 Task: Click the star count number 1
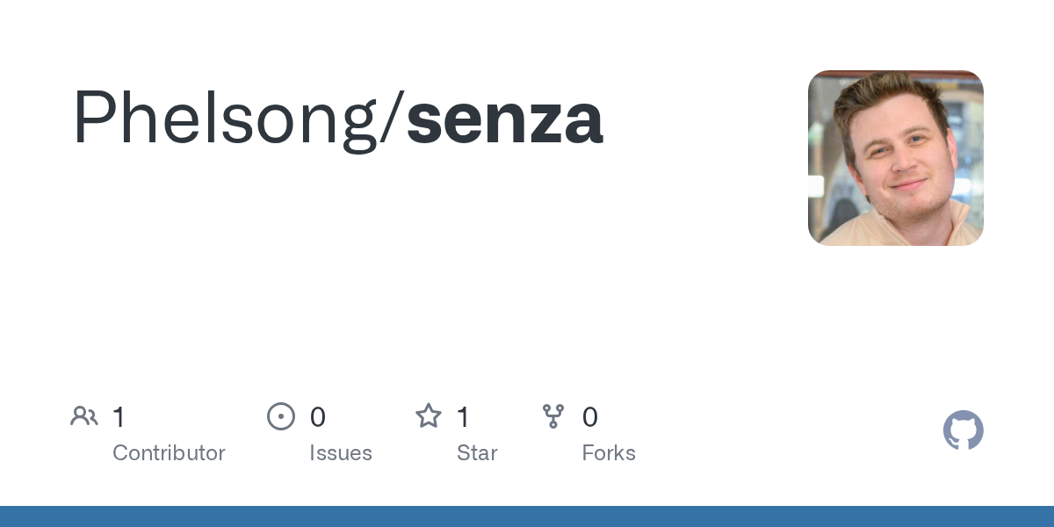click(x=463, y=417)
